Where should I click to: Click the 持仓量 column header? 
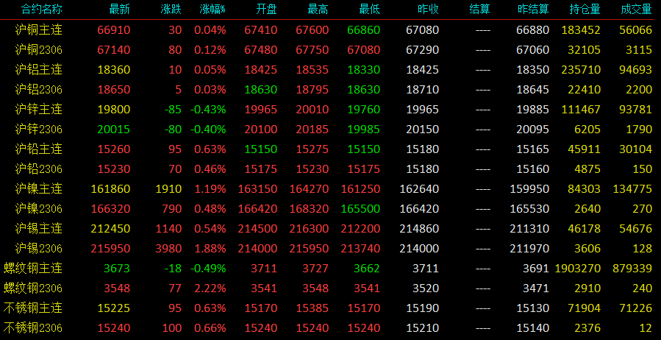pyautogui.click(x=585, y=10)
